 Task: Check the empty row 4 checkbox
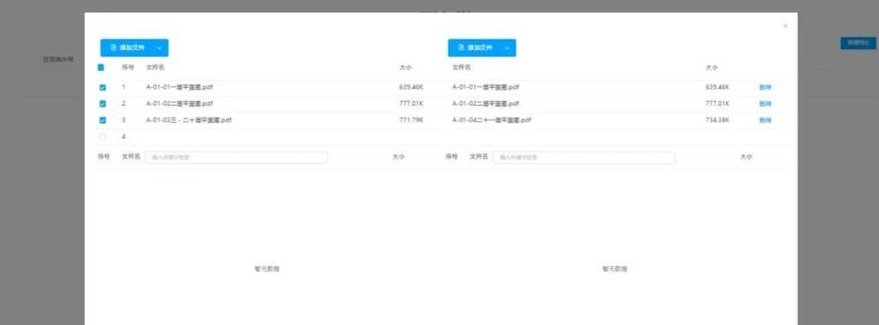coord(103,137)
